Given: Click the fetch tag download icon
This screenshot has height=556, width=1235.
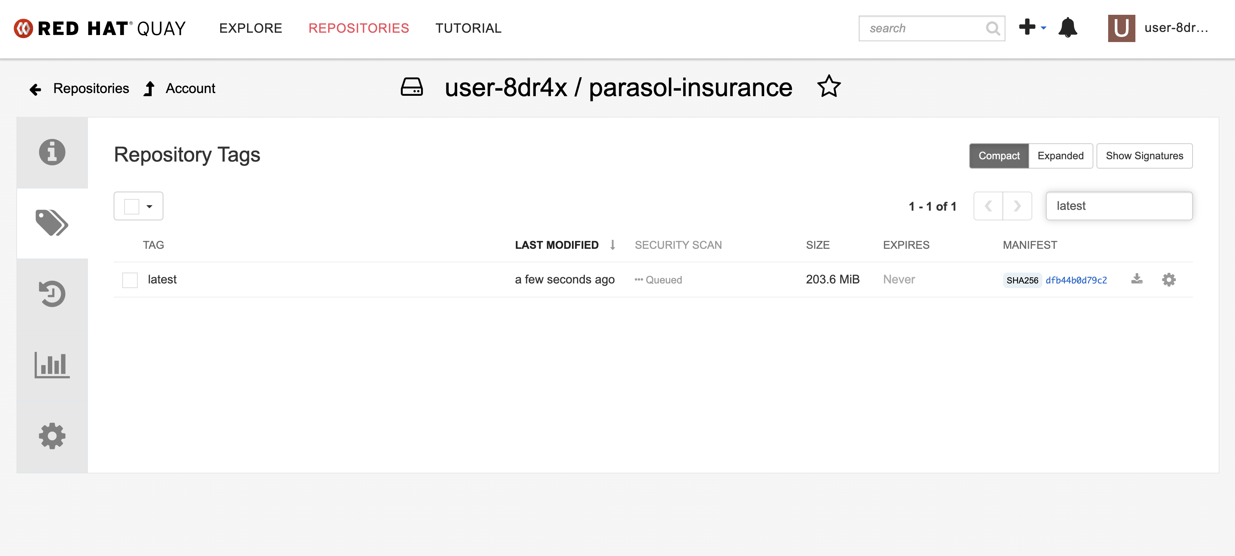Looking at the screenshot, I should pyautogui.click(x=1137, y=279).
